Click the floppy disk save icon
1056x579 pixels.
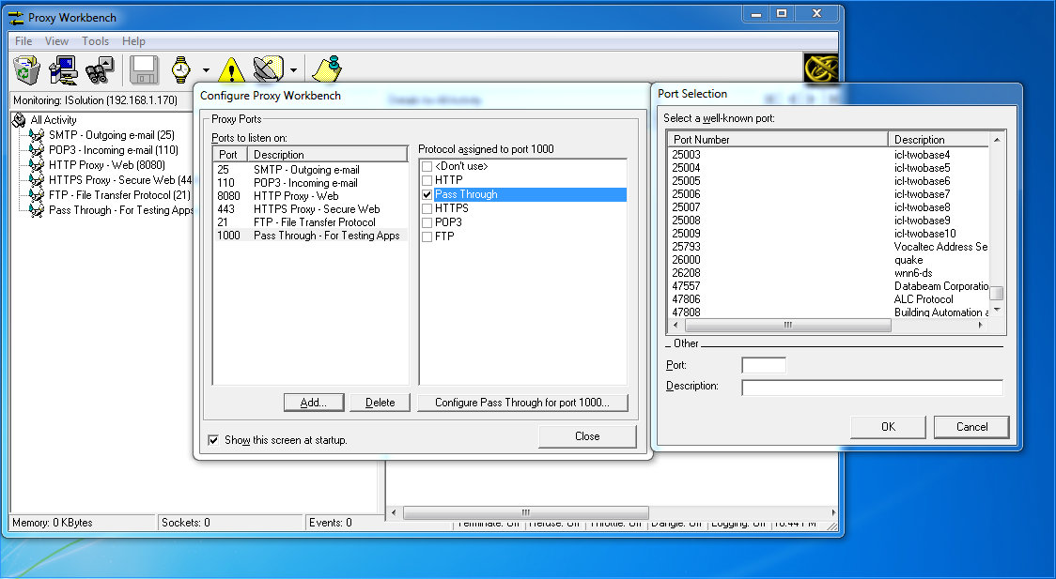(x=142, y=69)
